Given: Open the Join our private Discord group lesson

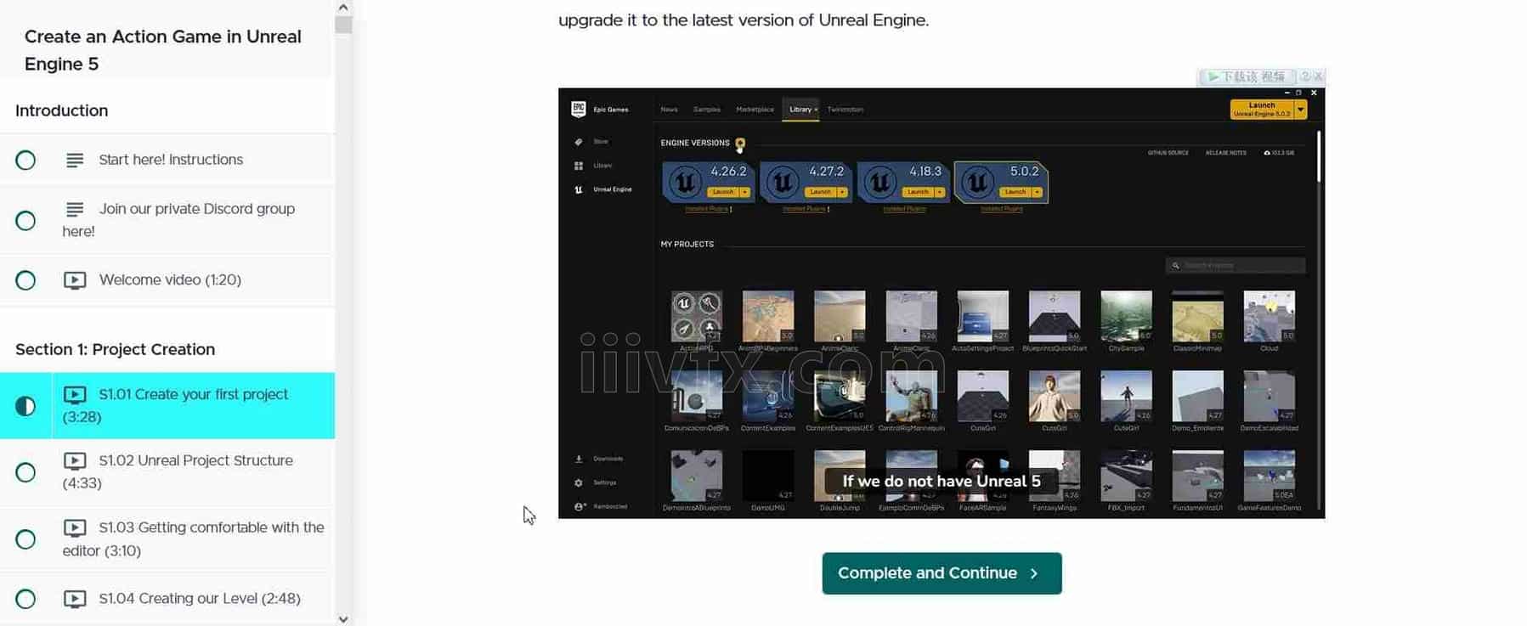Looking at the screenshot, I should pyautogui.click(x=167, y=220).
